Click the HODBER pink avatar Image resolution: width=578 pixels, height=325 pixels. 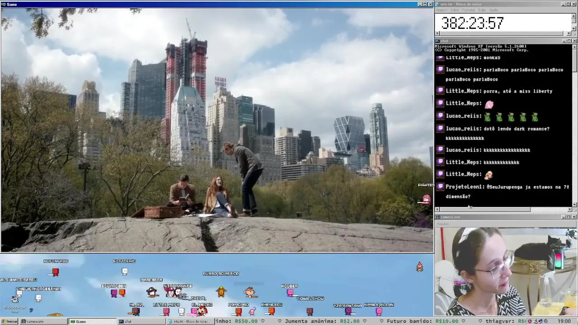coord(290,293)
